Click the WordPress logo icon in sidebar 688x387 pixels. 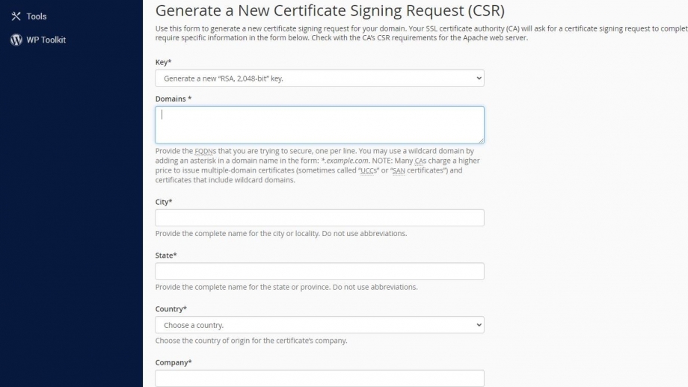coord(16,40)
